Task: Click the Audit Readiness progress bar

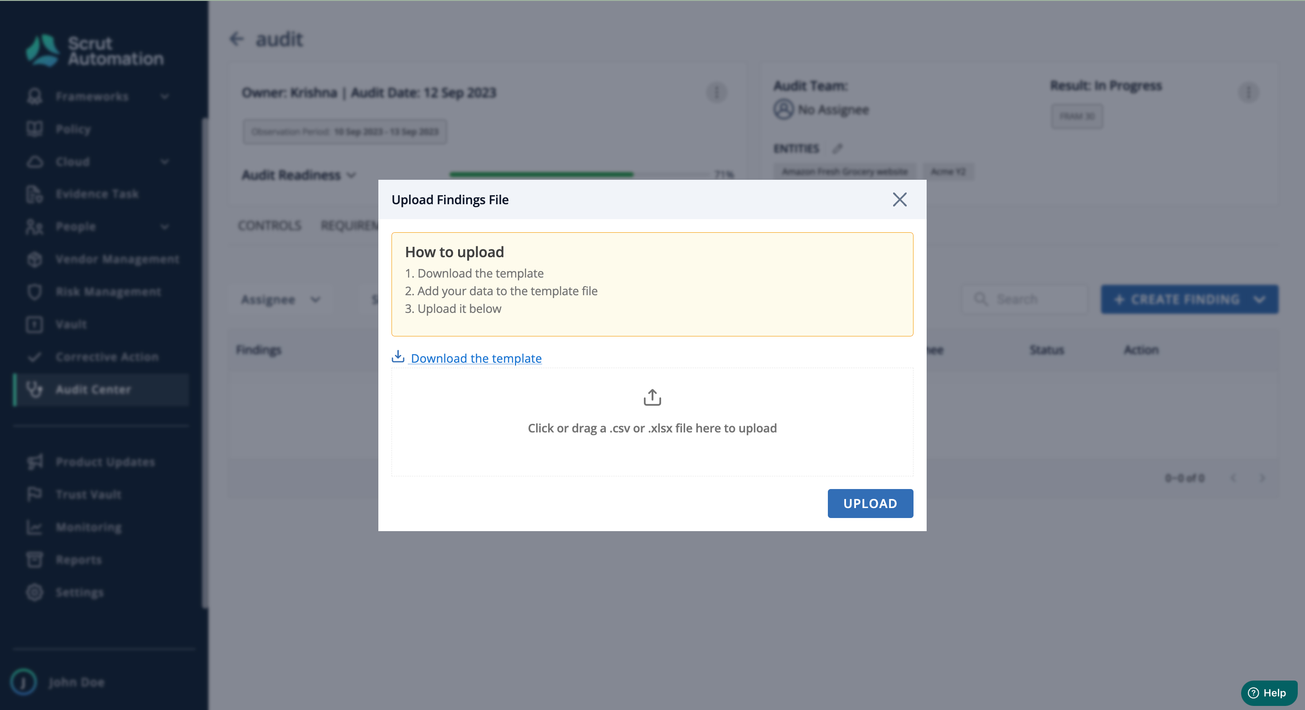Action: click(579, 174)
